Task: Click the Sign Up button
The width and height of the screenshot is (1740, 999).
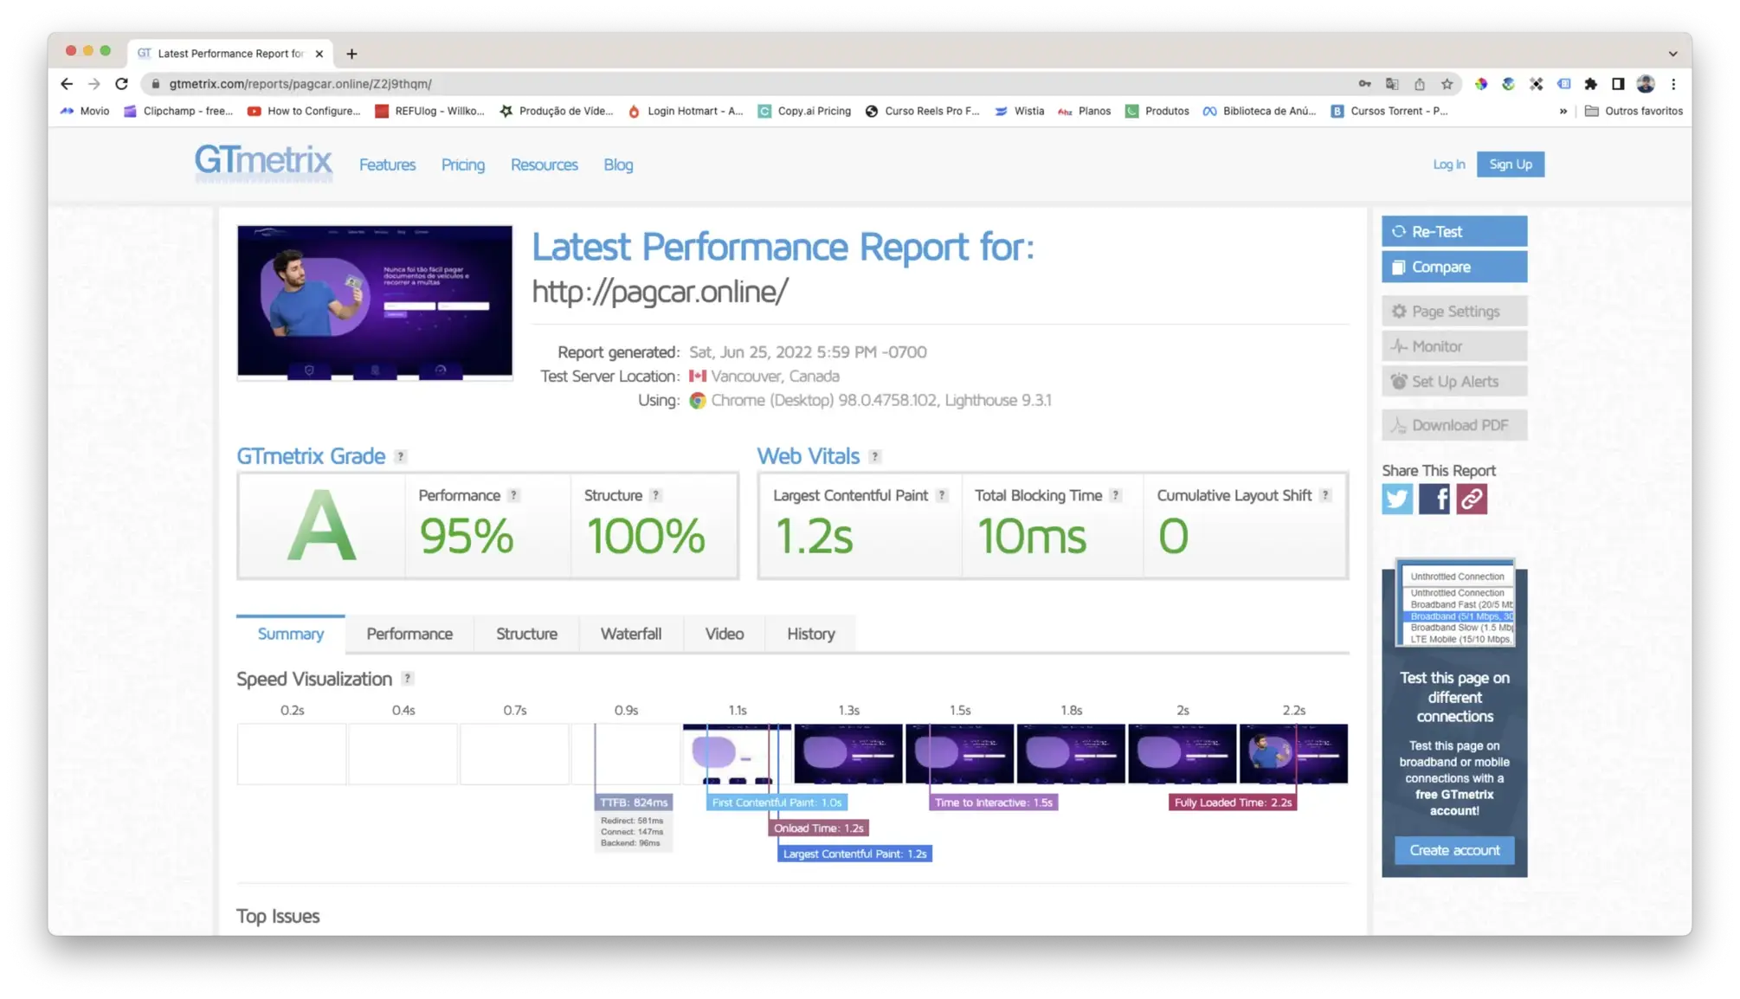Action: pos(1511,164)
